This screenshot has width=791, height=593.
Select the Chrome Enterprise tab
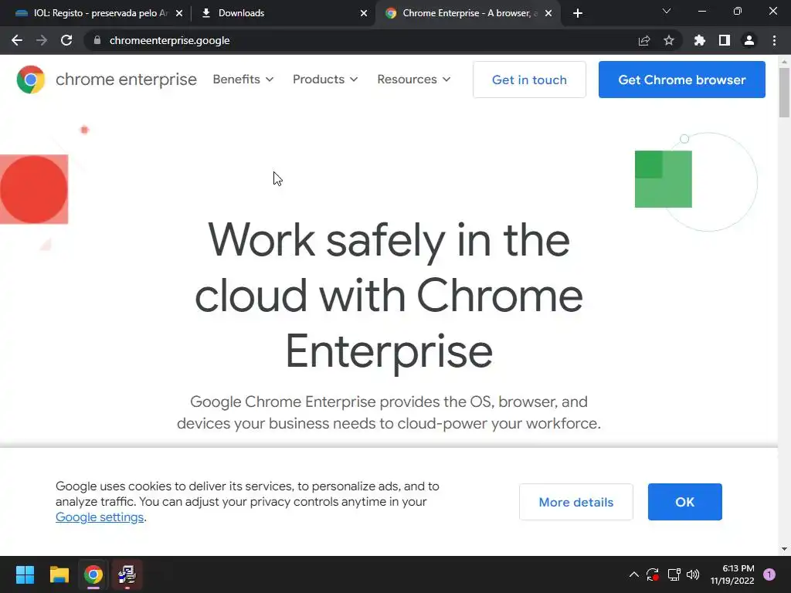tap(467, 13)
